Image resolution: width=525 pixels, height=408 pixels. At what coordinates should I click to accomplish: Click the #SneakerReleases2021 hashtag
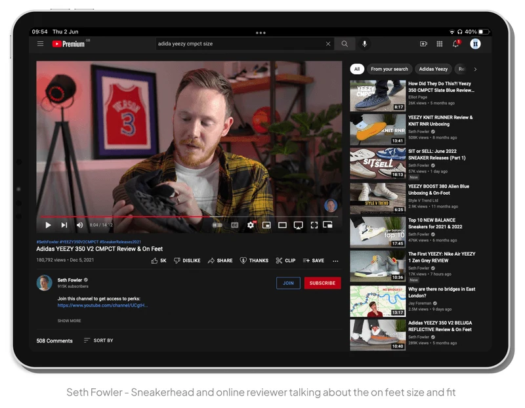point(121,242)
